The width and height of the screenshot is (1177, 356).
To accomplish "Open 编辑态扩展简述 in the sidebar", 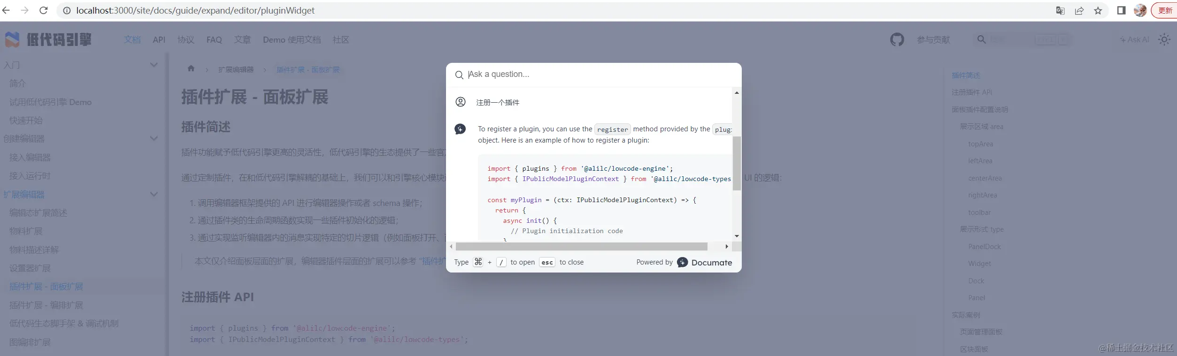I will pos(38,213).
